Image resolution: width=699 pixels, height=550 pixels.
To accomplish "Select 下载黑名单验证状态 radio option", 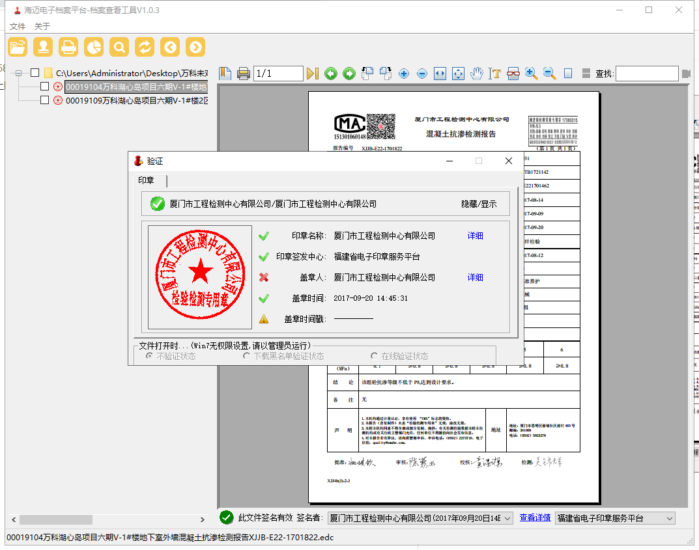I will coord(246,356).
